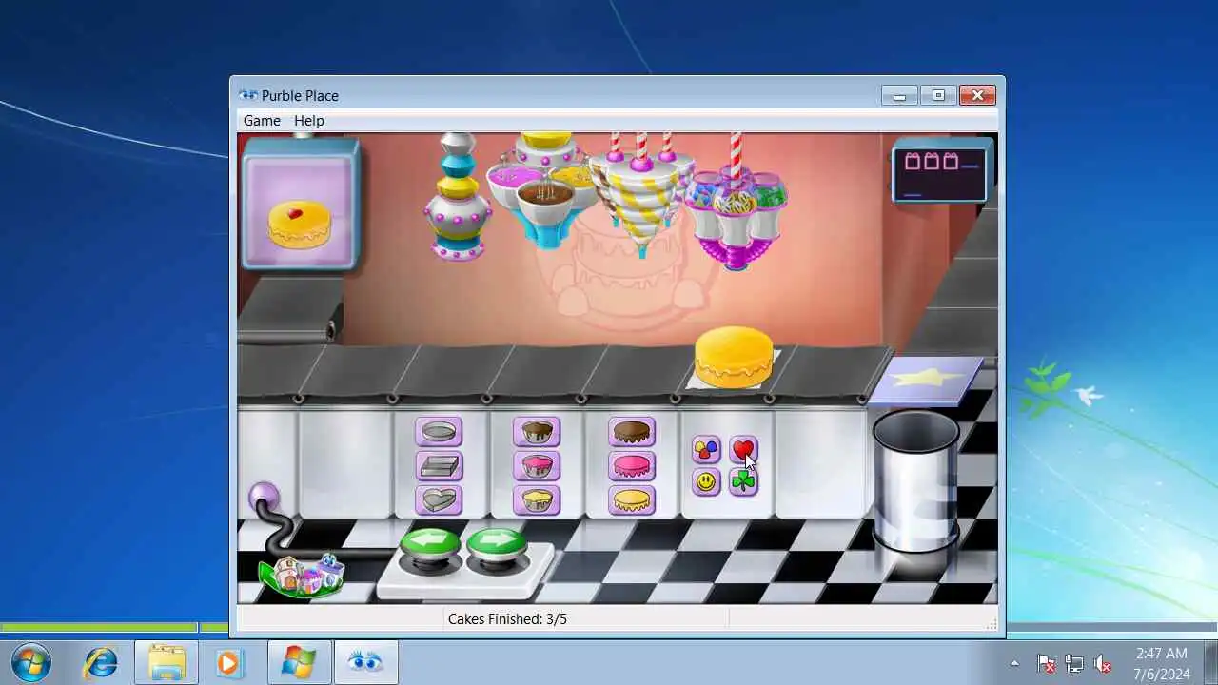The image size is (1218, 685).
Task: Click Cakes Finished 3/5 status text
Action: tap(507, 619)
